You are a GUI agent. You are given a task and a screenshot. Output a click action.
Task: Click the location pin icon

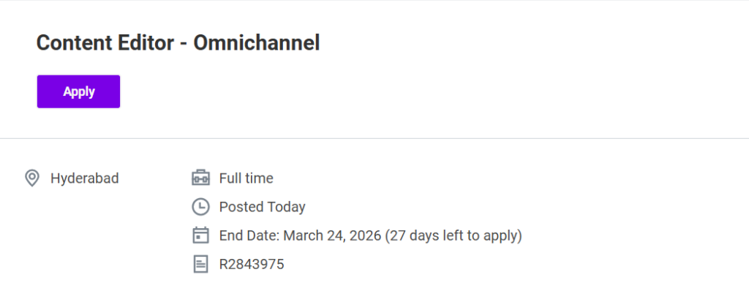click(31, 178)
